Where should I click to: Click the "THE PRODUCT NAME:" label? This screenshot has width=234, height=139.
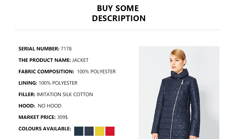[45, 60]
